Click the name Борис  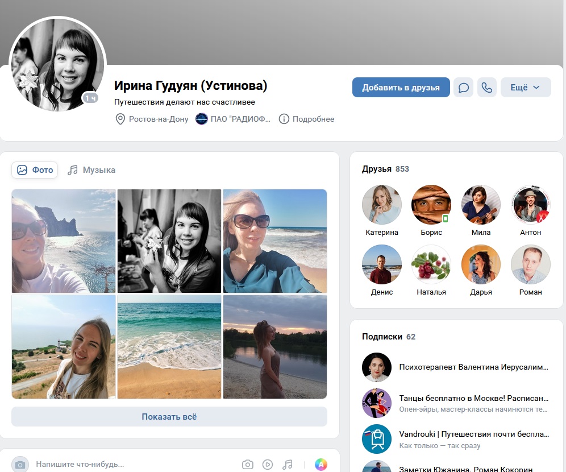tap(431, 232)
